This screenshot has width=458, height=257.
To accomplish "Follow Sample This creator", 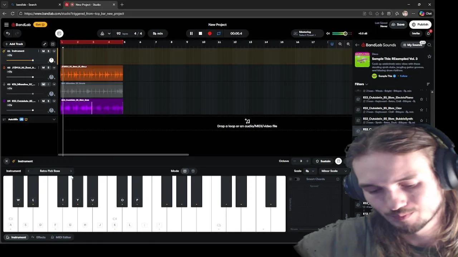I will pos(404,76).
